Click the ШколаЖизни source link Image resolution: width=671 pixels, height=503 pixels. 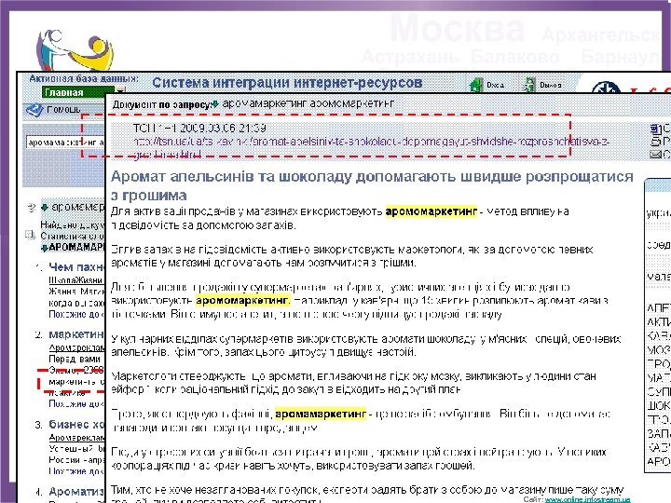(75, 279)
